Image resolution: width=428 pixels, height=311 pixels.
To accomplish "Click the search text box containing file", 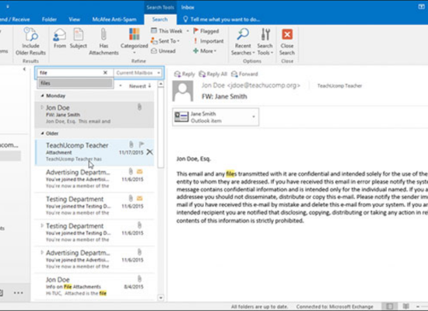I will tap(70, 73).
